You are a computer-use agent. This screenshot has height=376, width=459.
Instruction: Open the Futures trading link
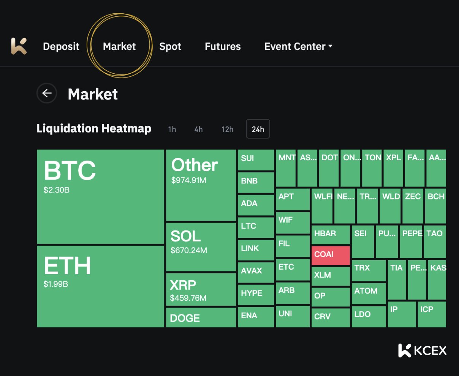(x=223, y=46)
